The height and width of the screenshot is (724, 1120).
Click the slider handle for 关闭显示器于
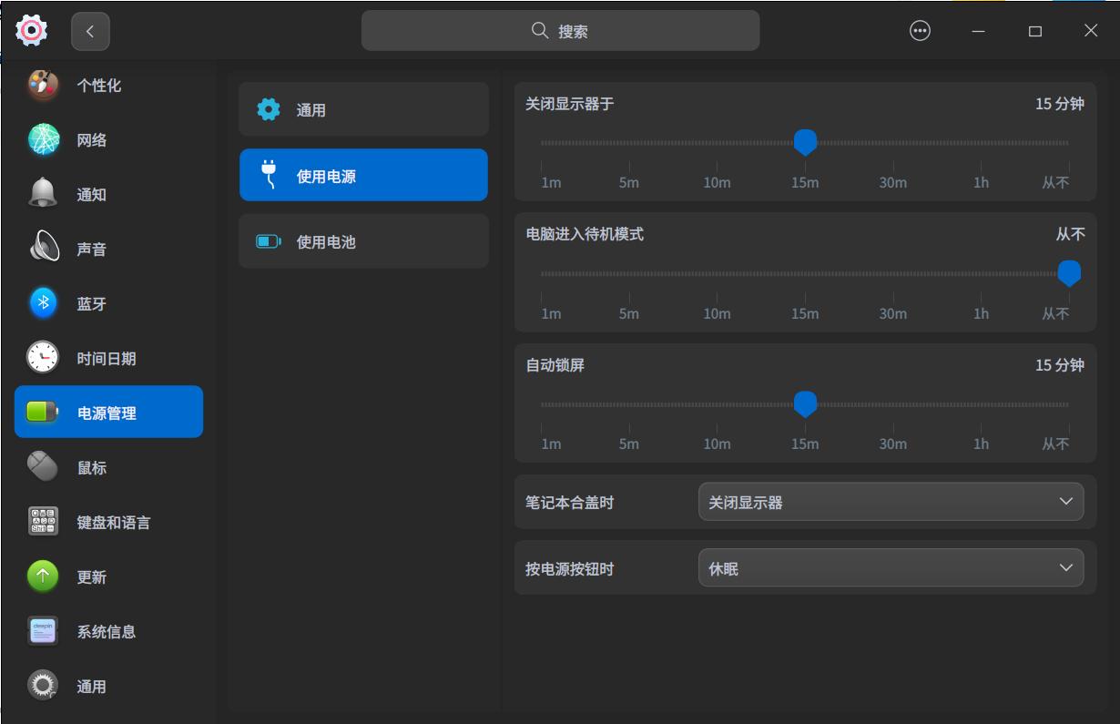pos(805,142)
